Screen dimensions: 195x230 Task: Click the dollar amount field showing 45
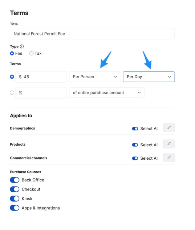click(x=41, y=77)
